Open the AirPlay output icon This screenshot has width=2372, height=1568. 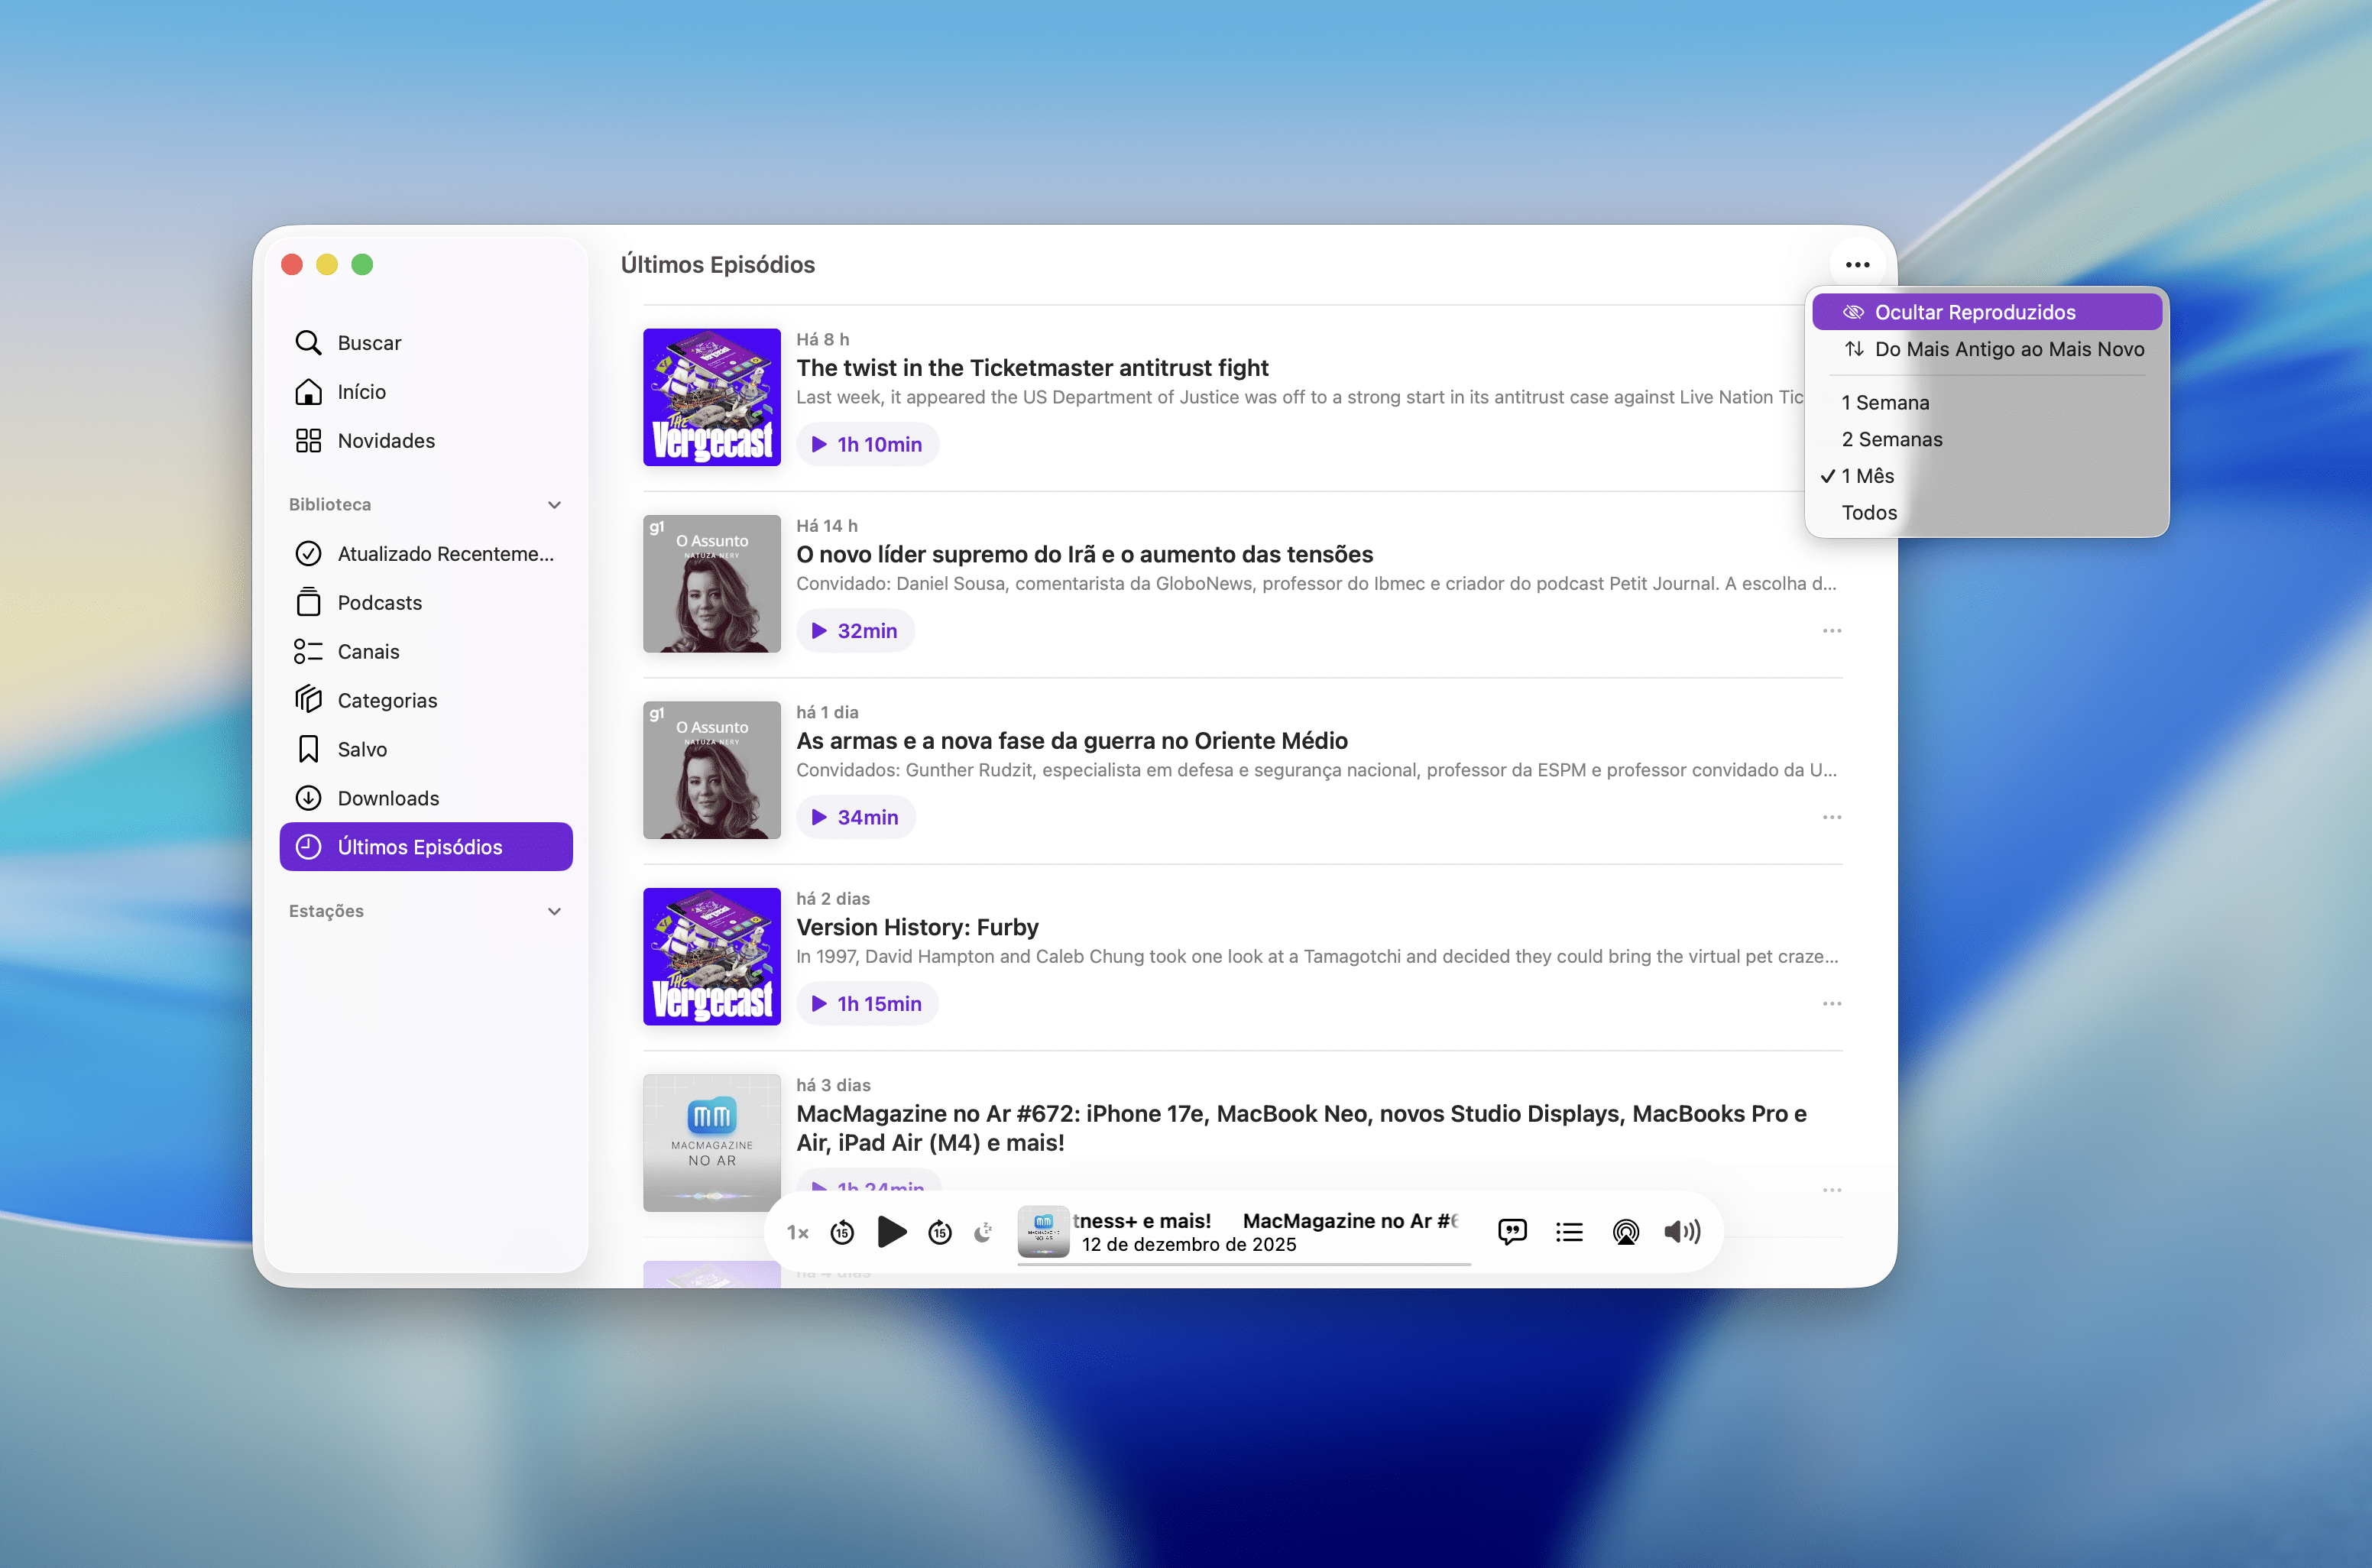1626,1232
